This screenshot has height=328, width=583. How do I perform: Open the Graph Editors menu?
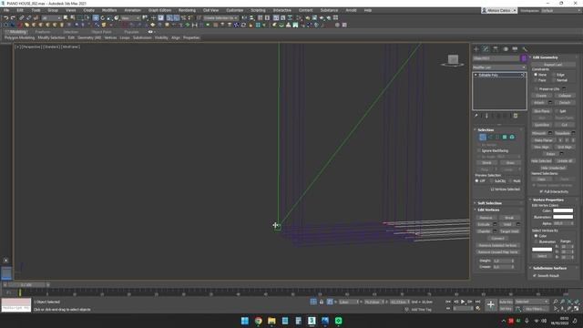(x=160, y=10)
